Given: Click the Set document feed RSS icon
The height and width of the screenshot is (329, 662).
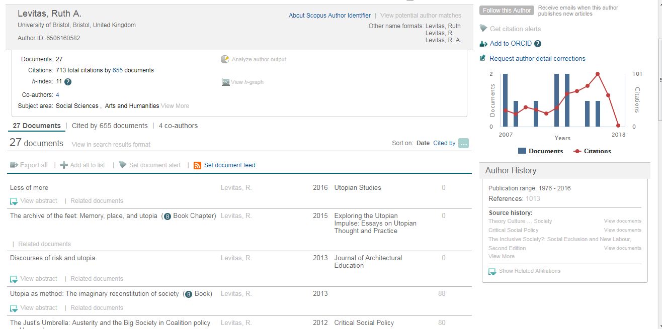Looking at the screenshot, I should click(198, 165).
